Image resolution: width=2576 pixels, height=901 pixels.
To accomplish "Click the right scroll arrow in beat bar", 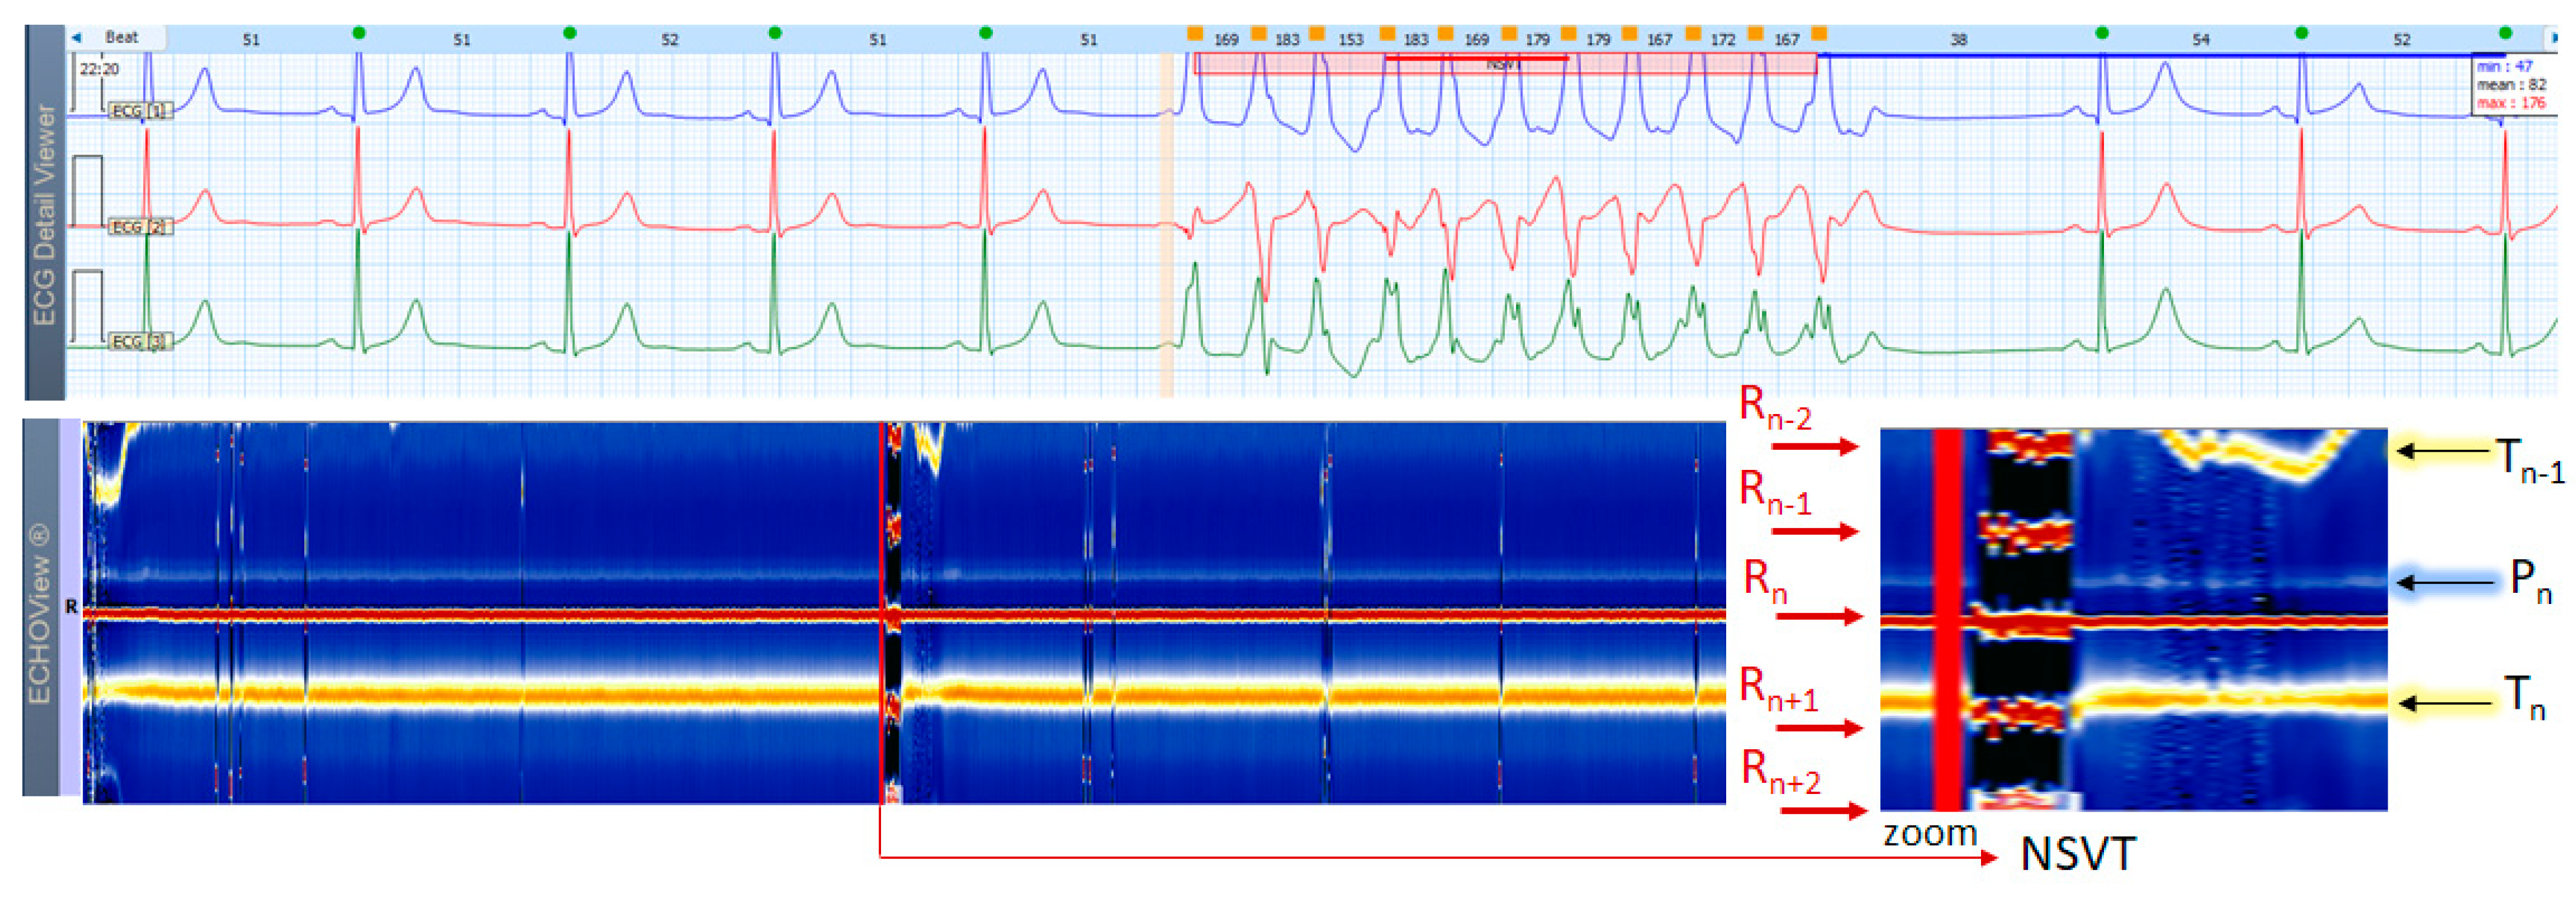I will [x=2553, y=38].
